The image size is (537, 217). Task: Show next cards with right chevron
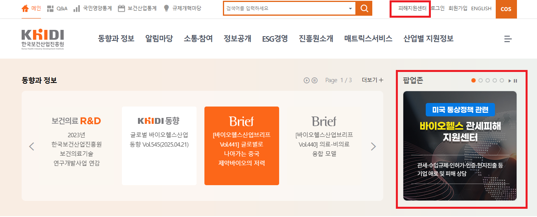(x=373, y=147)
